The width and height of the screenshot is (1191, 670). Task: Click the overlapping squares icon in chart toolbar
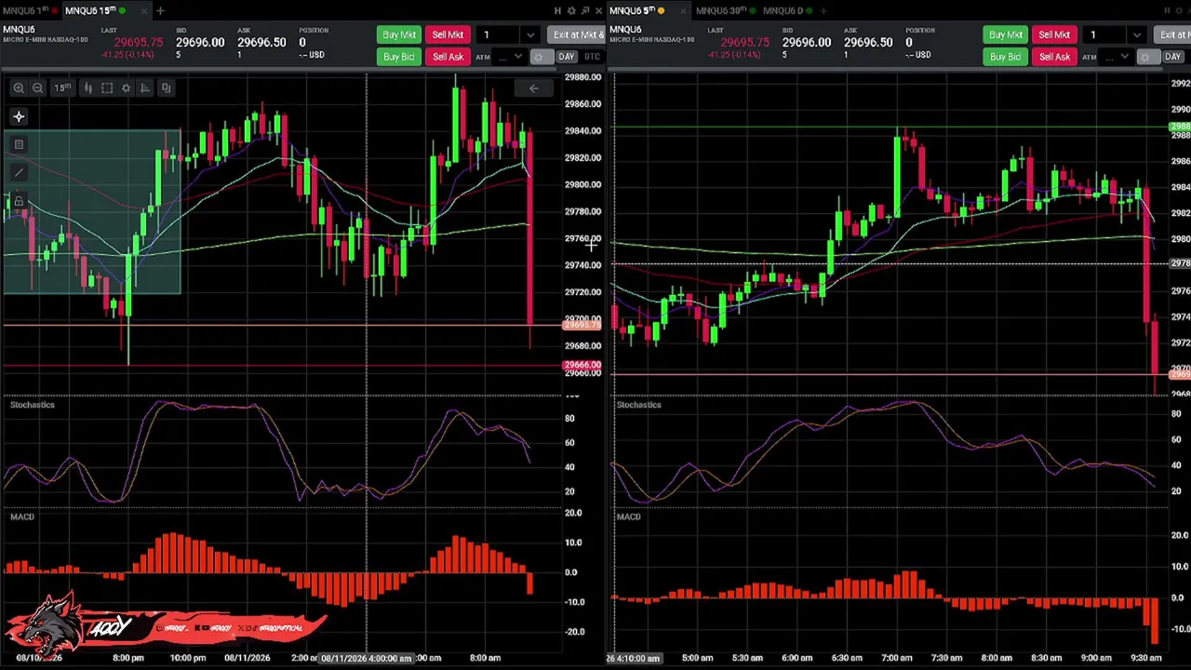click(166, 87)
